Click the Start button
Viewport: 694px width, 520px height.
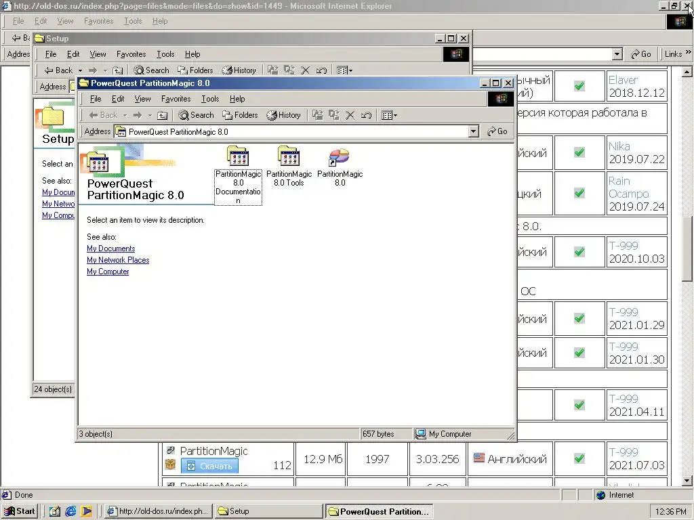pos(20,511)
